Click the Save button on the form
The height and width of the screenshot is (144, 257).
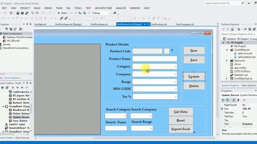click(194, 60)
